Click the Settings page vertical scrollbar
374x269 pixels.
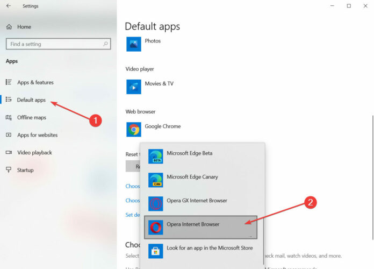point(372,178)
